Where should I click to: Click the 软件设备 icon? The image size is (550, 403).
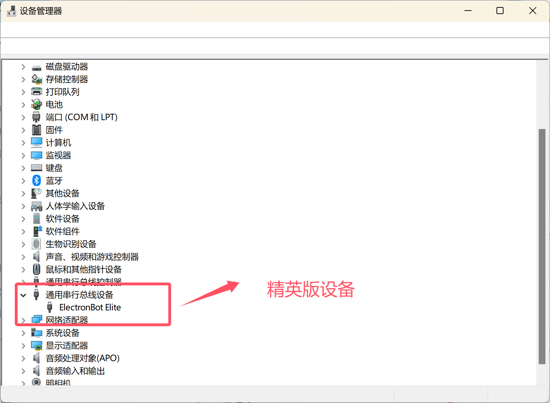[x=37, y=219]
